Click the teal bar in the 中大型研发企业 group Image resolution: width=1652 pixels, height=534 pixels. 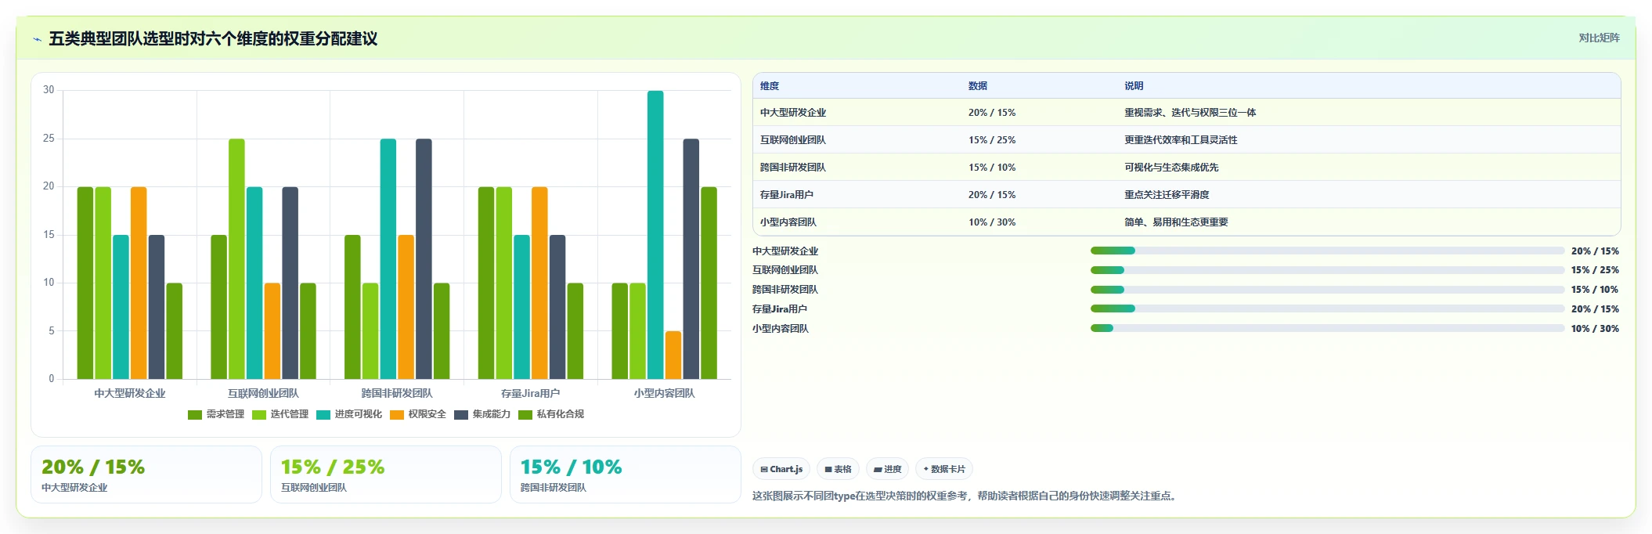[x=121, y=307]
